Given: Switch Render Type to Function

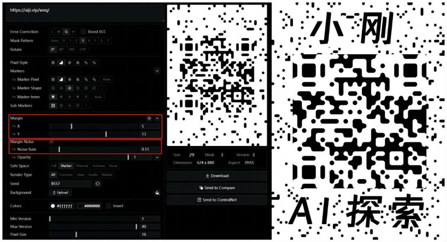Looking at the screenshot, I should point(66,174).
